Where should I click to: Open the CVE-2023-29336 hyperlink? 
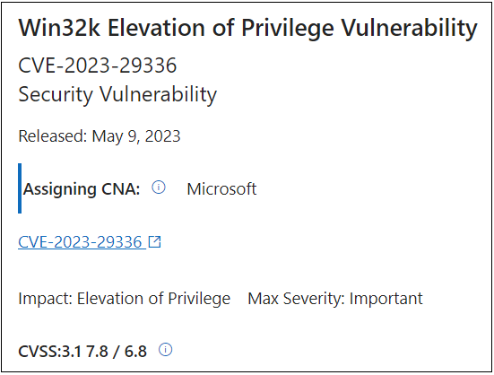[82, 242]
